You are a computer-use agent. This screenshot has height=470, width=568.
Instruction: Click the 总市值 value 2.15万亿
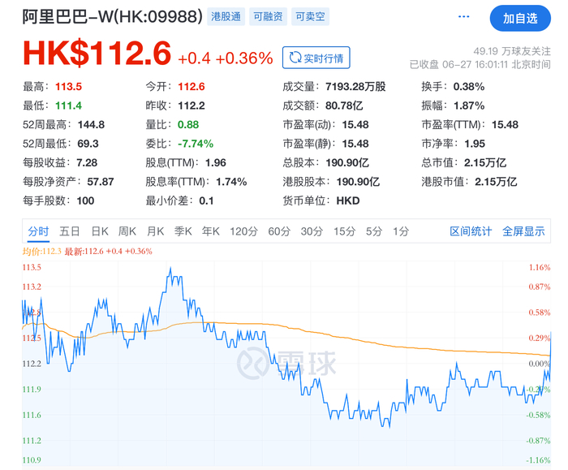(x=485, y=162)
